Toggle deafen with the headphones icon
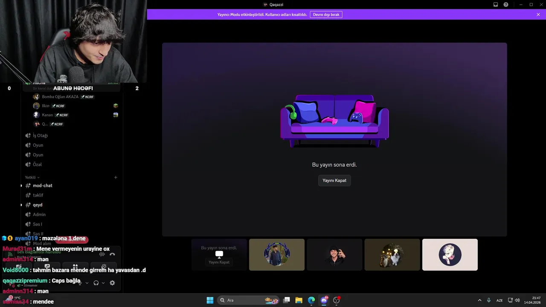This screenshot has width=546, height=307. [x=96, y=283]
